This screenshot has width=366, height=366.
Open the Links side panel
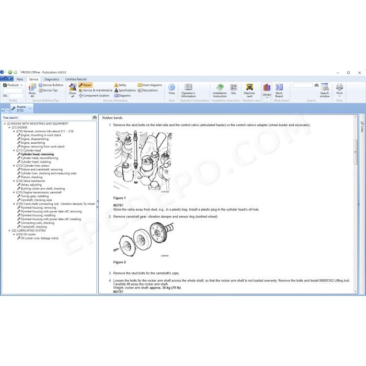pos(362,127)
